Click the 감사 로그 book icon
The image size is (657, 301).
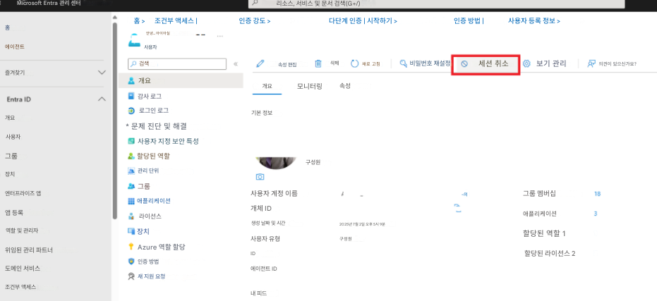point(131,97)
